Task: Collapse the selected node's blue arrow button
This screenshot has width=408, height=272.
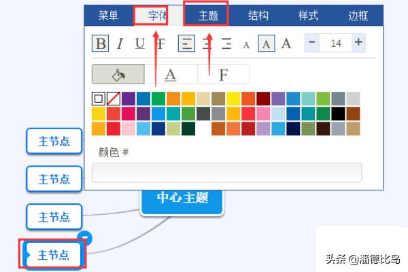Action: tap(86, 237)
